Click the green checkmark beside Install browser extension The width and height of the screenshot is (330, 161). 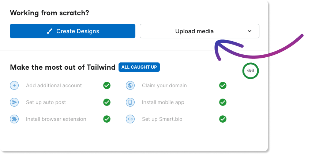click(107, 119)
